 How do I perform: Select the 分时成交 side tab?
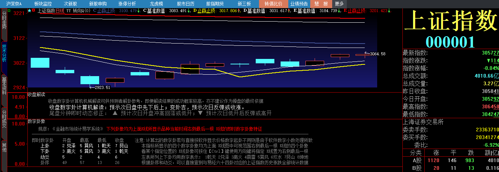(x=4, y=119)
